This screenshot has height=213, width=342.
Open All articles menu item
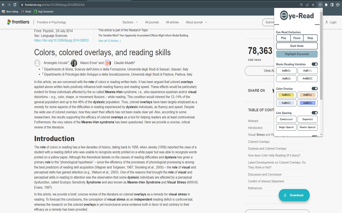(x=172, y=22)
